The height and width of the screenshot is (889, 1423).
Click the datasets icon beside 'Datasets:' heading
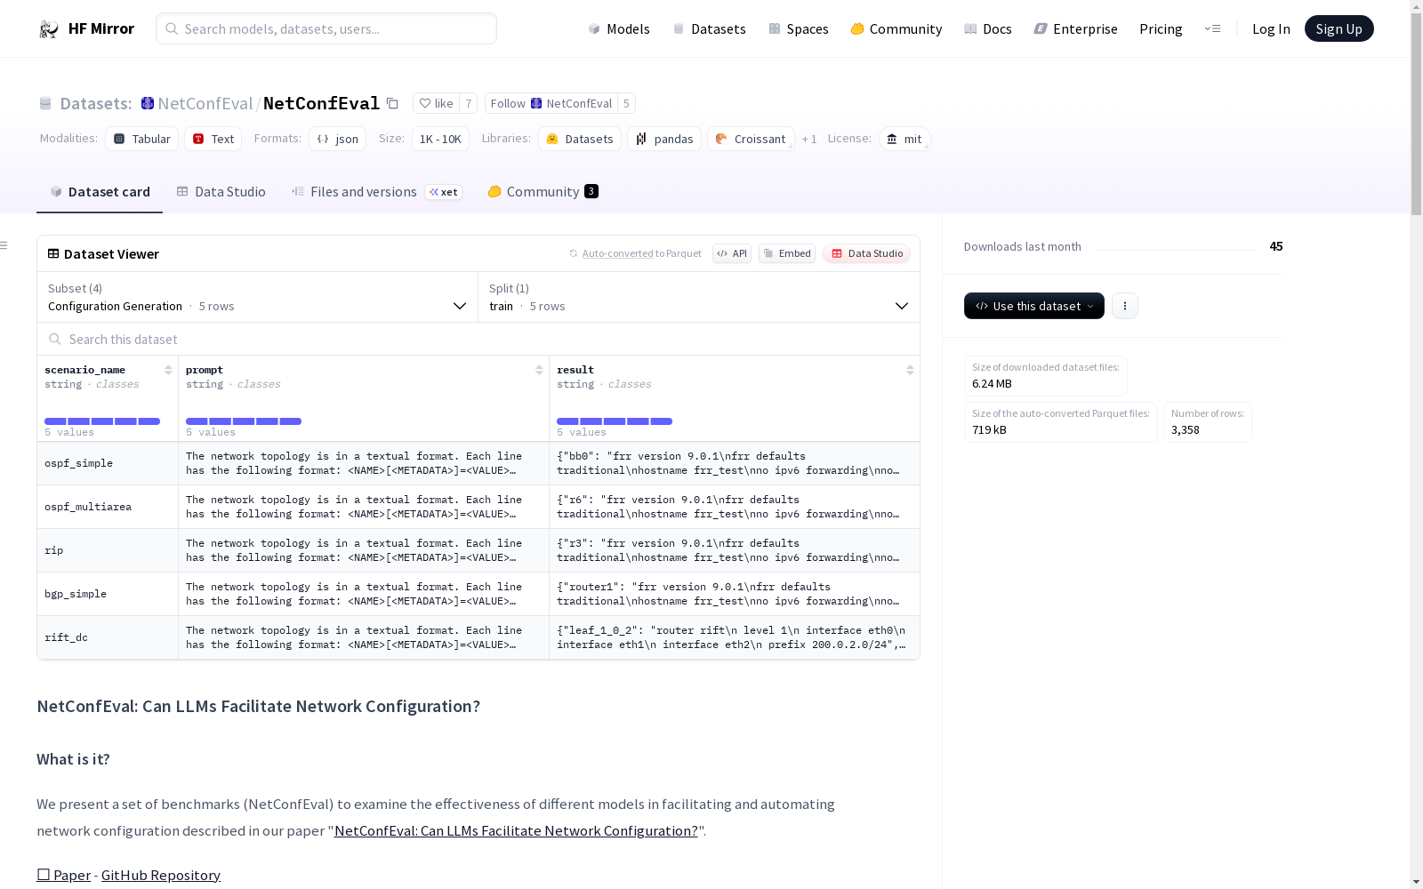[45, 103]
